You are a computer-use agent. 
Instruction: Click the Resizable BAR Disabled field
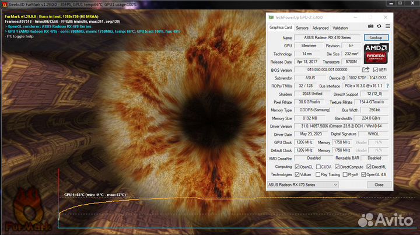tap(374, 158)
